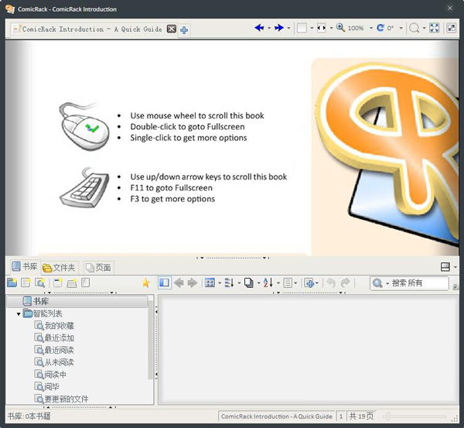Viewport: 464px width, 428px height.
Task: Click the 搜索 所有 search field
Action: (419, 283)
